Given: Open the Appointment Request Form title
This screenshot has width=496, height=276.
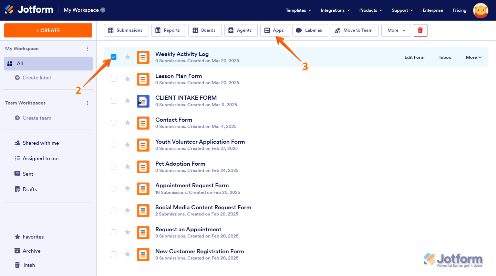Looking at the screenshot, I should point(192,186).
